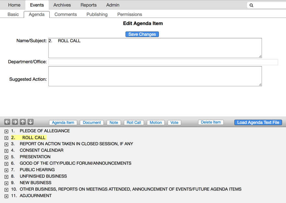
Task: Select the NEW BUSINESS agenda item
Action: 35,183
